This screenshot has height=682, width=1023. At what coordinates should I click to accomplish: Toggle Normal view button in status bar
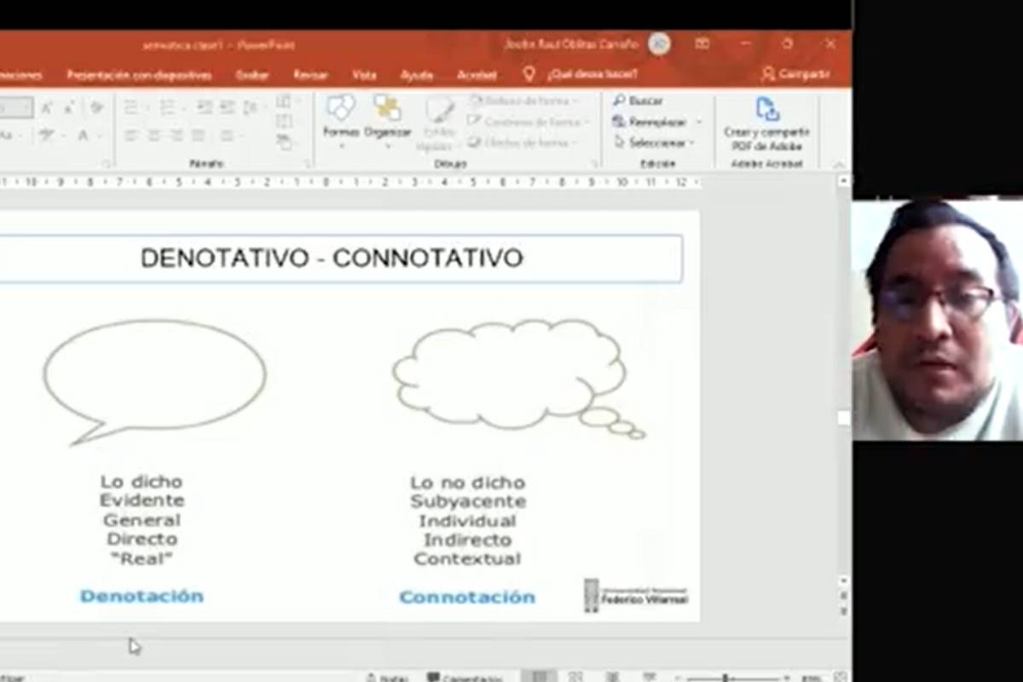click(x=539, y=677)
